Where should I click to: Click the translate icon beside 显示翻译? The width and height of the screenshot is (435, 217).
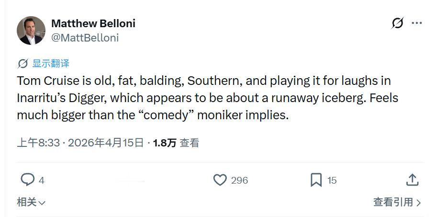pos(22,63)
